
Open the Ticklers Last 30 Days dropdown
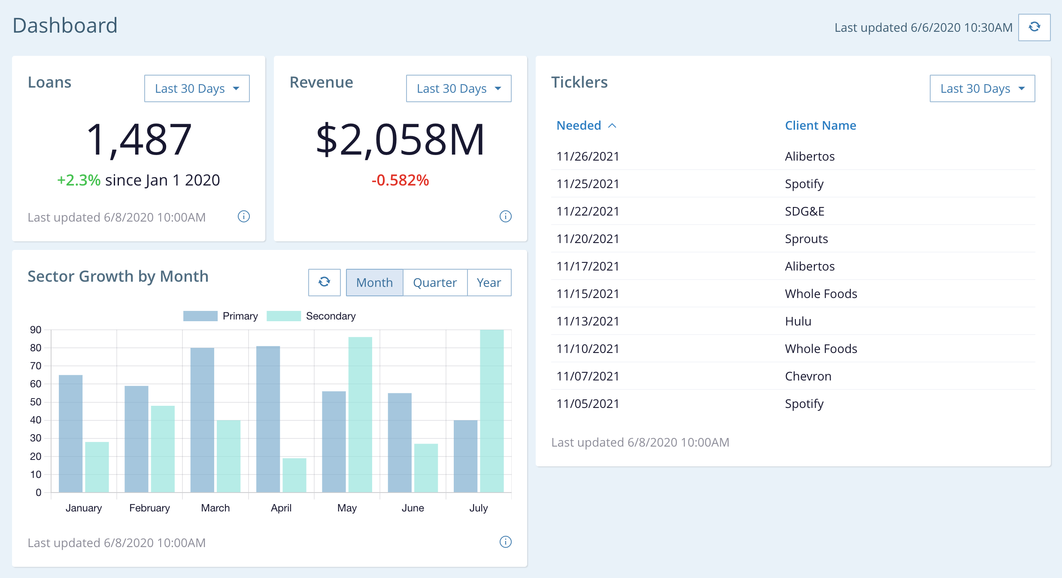pyautogui.click(x=982, y=88)
